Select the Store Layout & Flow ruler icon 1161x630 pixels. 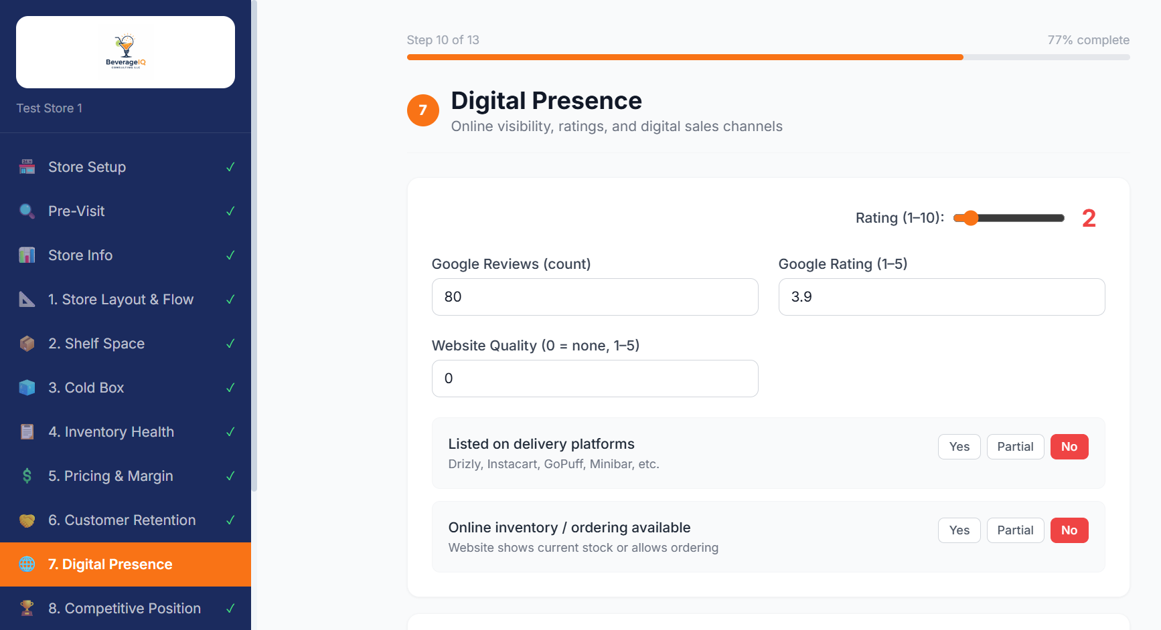click(x=27, y=299)
